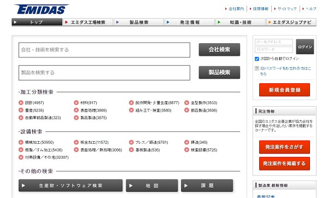This screenshot has height=198, width=328.
Task: Select the 製品検索 tab
Action: point(139,22)
